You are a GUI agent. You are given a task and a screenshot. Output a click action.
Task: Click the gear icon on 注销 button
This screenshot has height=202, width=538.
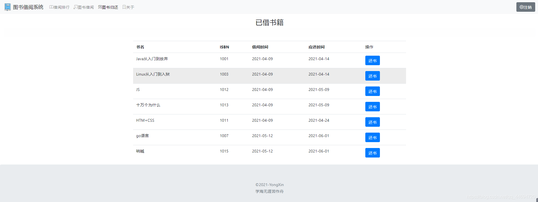(521, 7)
